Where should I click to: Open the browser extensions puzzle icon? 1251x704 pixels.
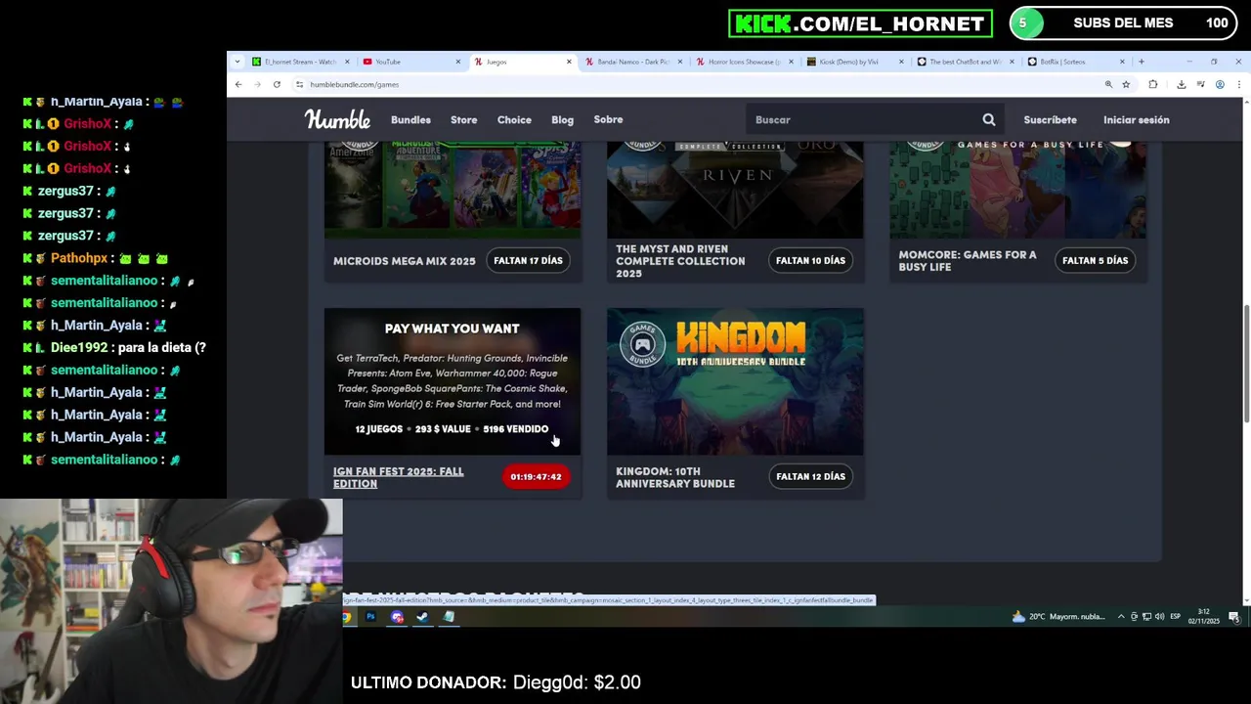[x=1153, y=84]
